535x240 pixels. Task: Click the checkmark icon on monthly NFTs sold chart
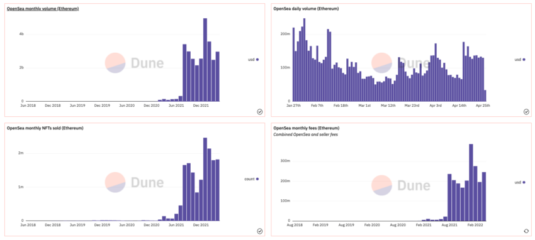coord(260,231)
